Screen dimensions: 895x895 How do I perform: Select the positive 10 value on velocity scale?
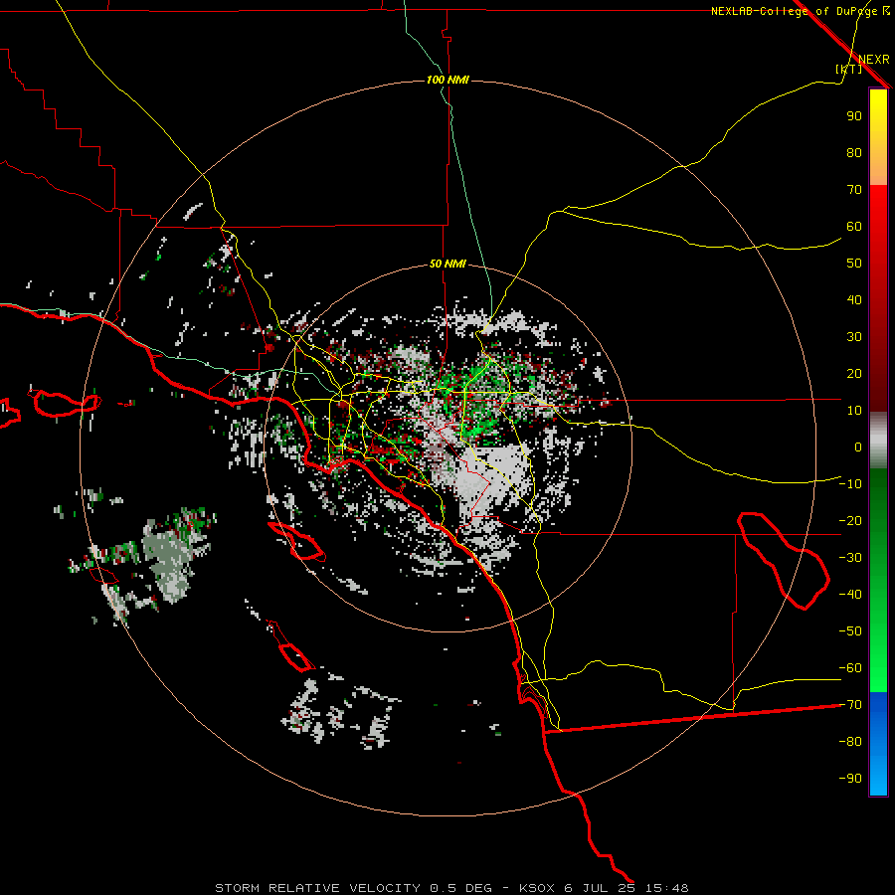(x=854, y=411)
